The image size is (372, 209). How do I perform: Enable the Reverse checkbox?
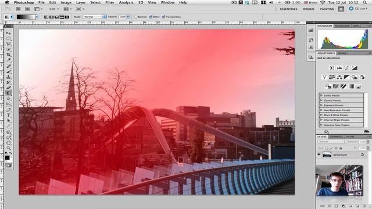136,17
